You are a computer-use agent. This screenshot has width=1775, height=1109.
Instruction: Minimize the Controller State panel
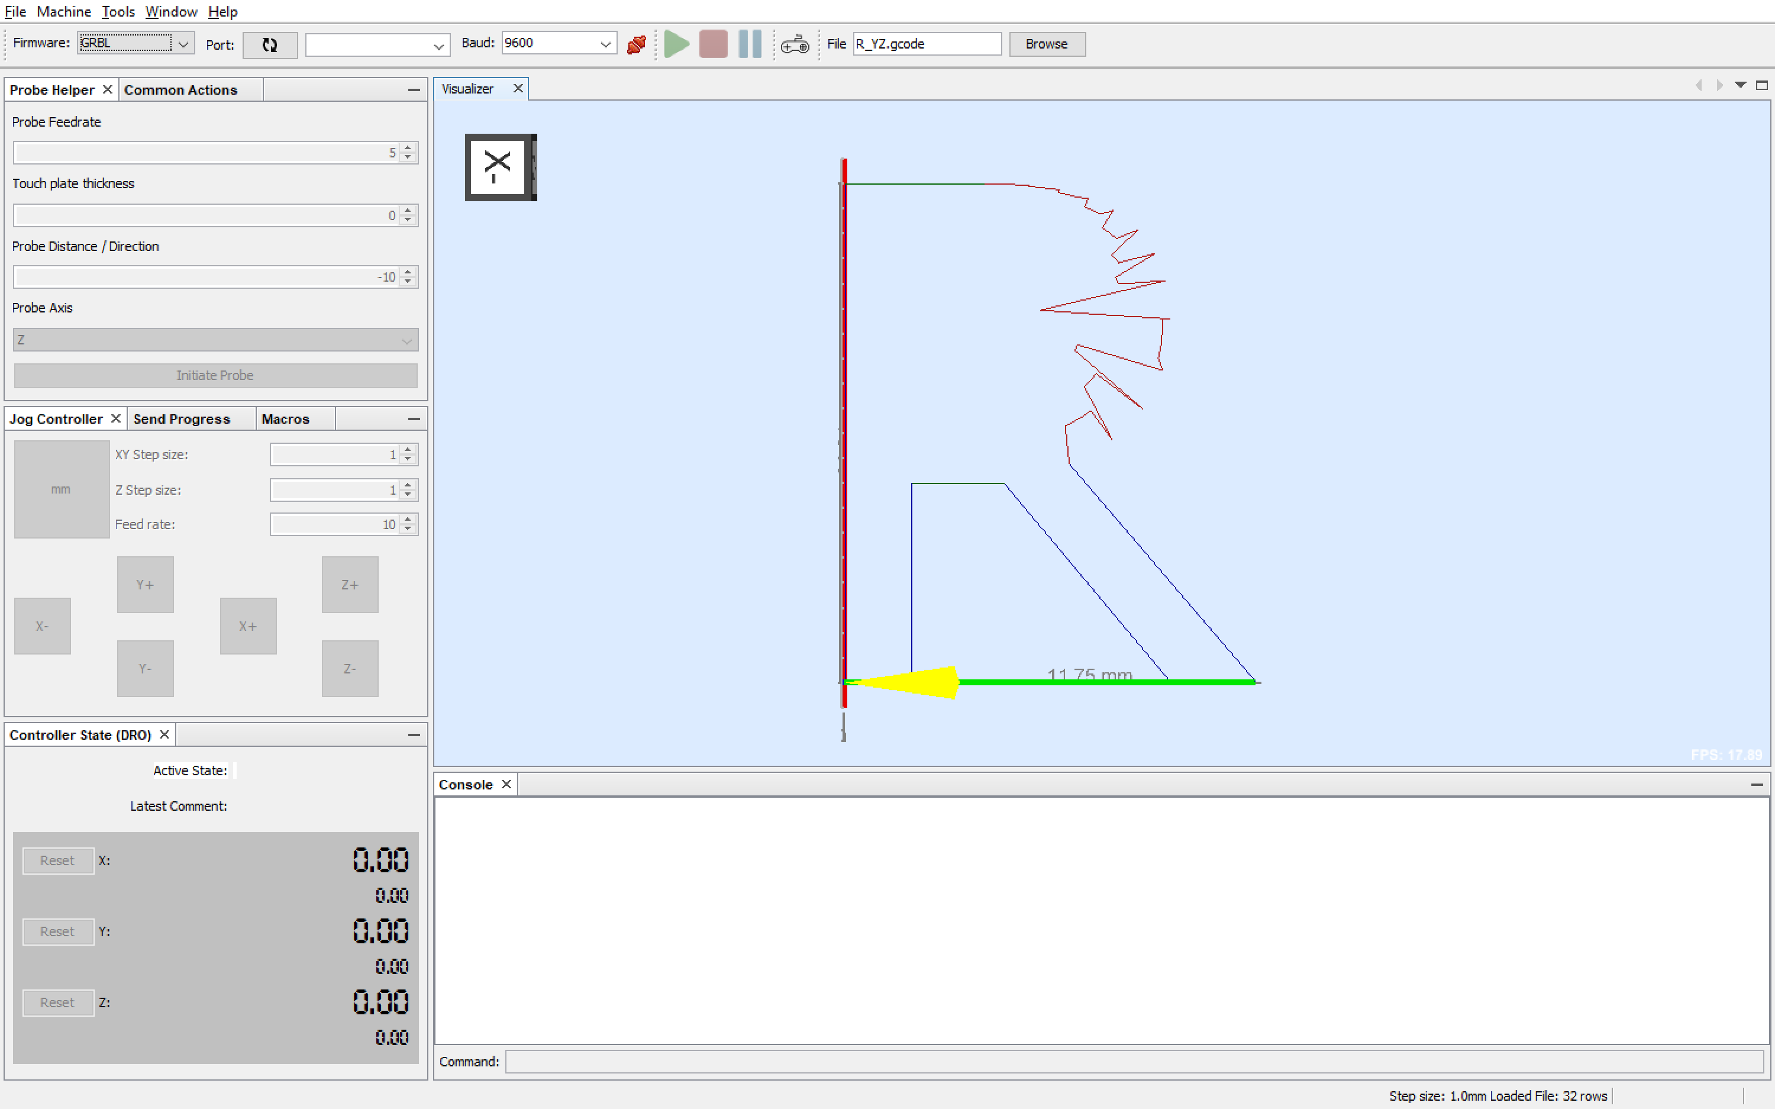click(x=414, y=735)
